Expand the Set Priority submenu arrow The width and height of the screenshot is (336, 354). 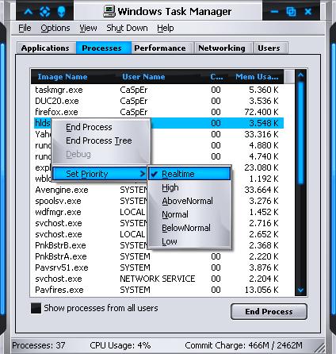143,174
